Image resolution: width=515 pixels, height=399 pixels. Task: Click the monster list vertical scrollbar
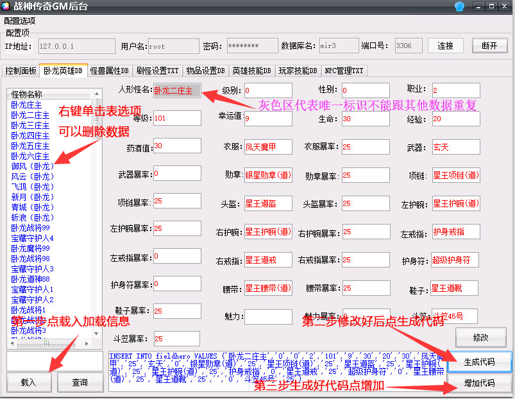click(97, 218)
